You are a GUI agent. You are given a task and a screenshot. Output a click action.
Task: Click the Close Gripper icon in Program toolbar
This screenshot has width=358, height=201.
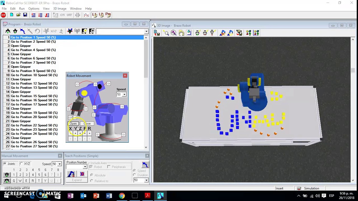coord(15,31)
